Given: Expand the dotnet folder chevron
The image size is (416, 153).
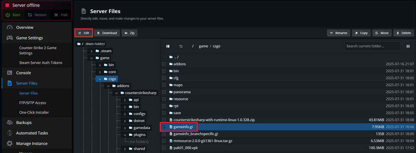Looking at the screenshot, I should (125, 121).
